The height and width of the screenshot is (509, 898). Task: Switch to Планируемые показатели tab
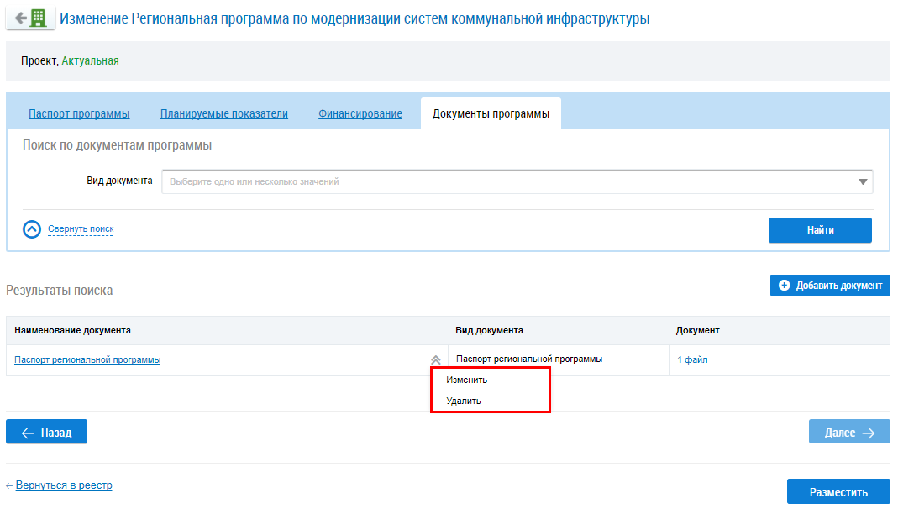pyautogui.click(x=224, y=114)
